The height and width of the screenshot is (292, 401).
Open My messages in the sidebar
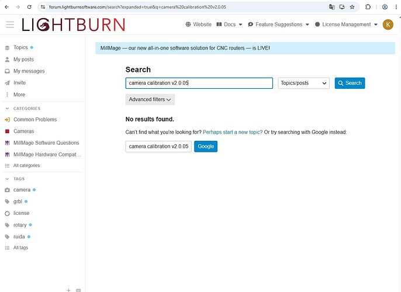29,71
